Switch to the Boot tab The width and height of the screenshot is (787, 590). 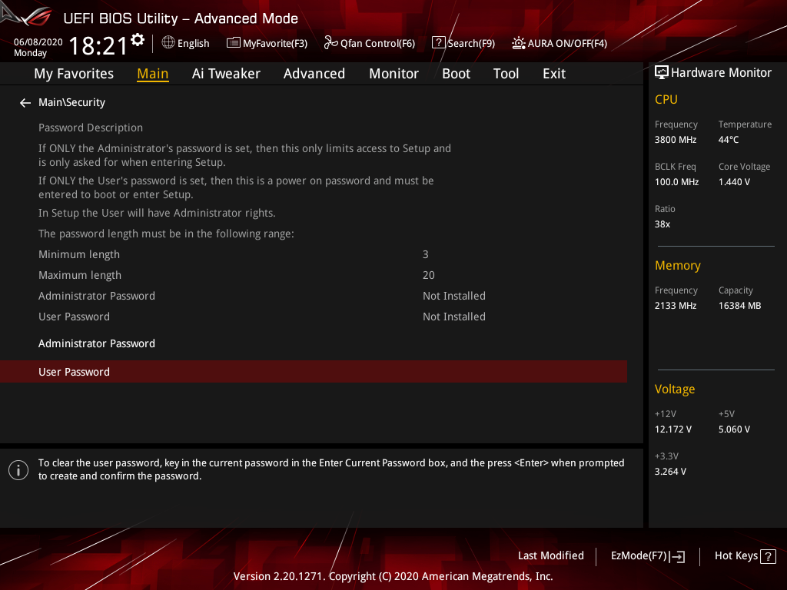click(x=457, y=74)
